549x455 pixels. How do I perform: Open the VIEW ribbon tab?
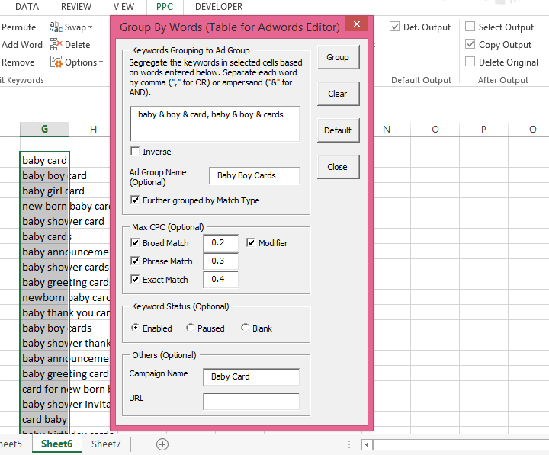(x=124, y=7)
